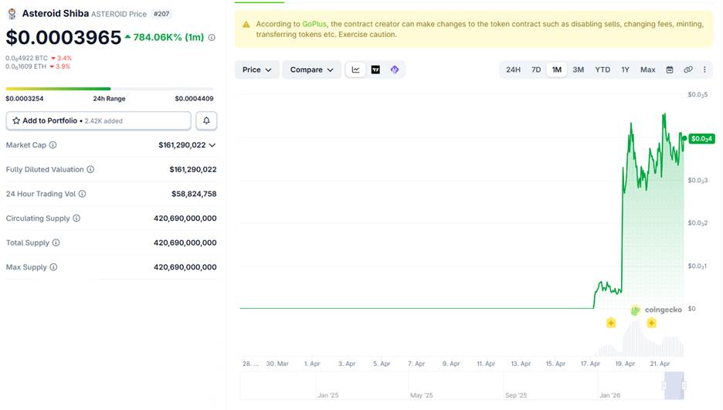Open the Compare dropdown

[x=311, y=69]
